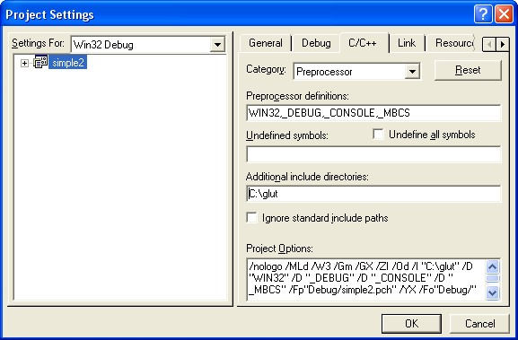The image size is (518, 340).
Task: Click the question mark help icon
Action: 483,14
